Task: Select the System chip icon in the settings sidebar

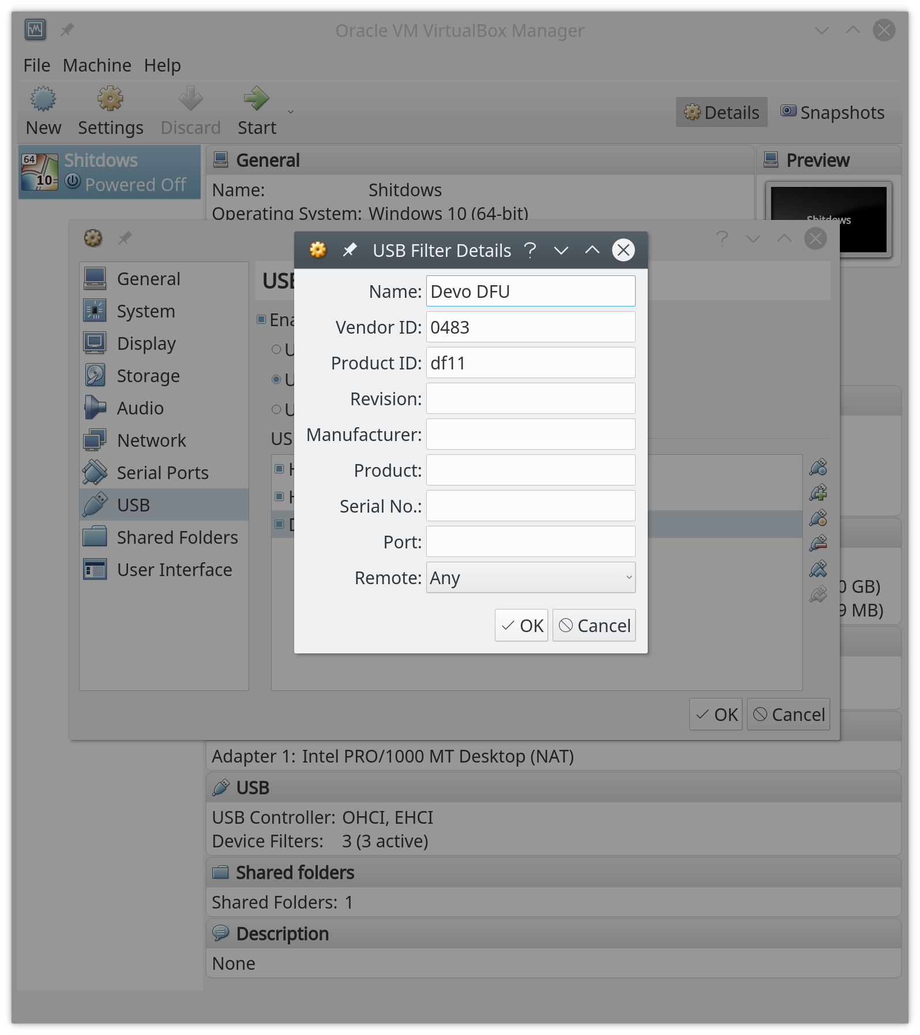Action: (x=95, y=311)
